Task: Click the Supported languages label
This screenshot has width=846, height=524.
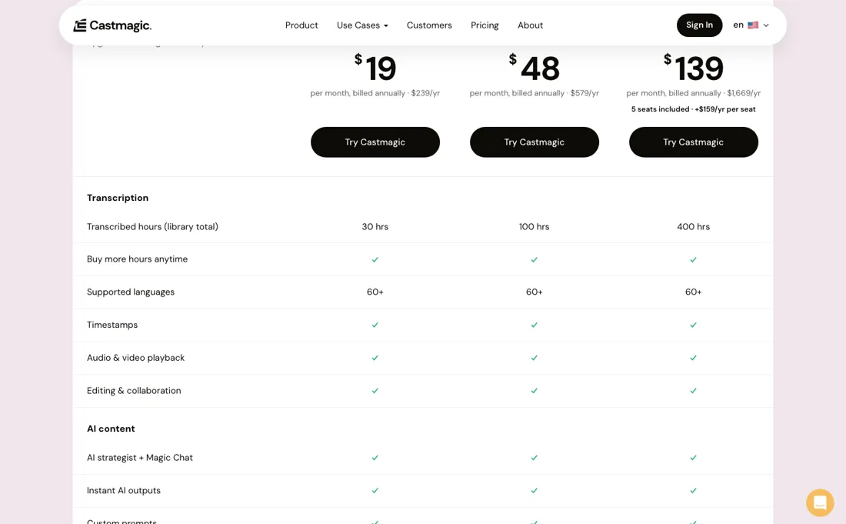Action: click(x=131, y=292)
